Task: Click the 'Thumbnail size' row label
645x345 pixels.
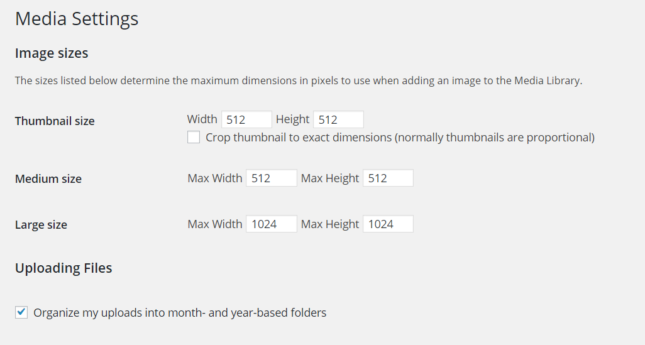Action: click(55, 121)
